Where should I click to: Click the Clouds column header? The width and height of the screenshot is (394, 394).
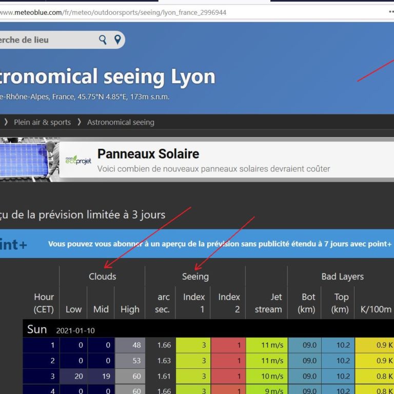pyautogui.click(x=103, y=277)
